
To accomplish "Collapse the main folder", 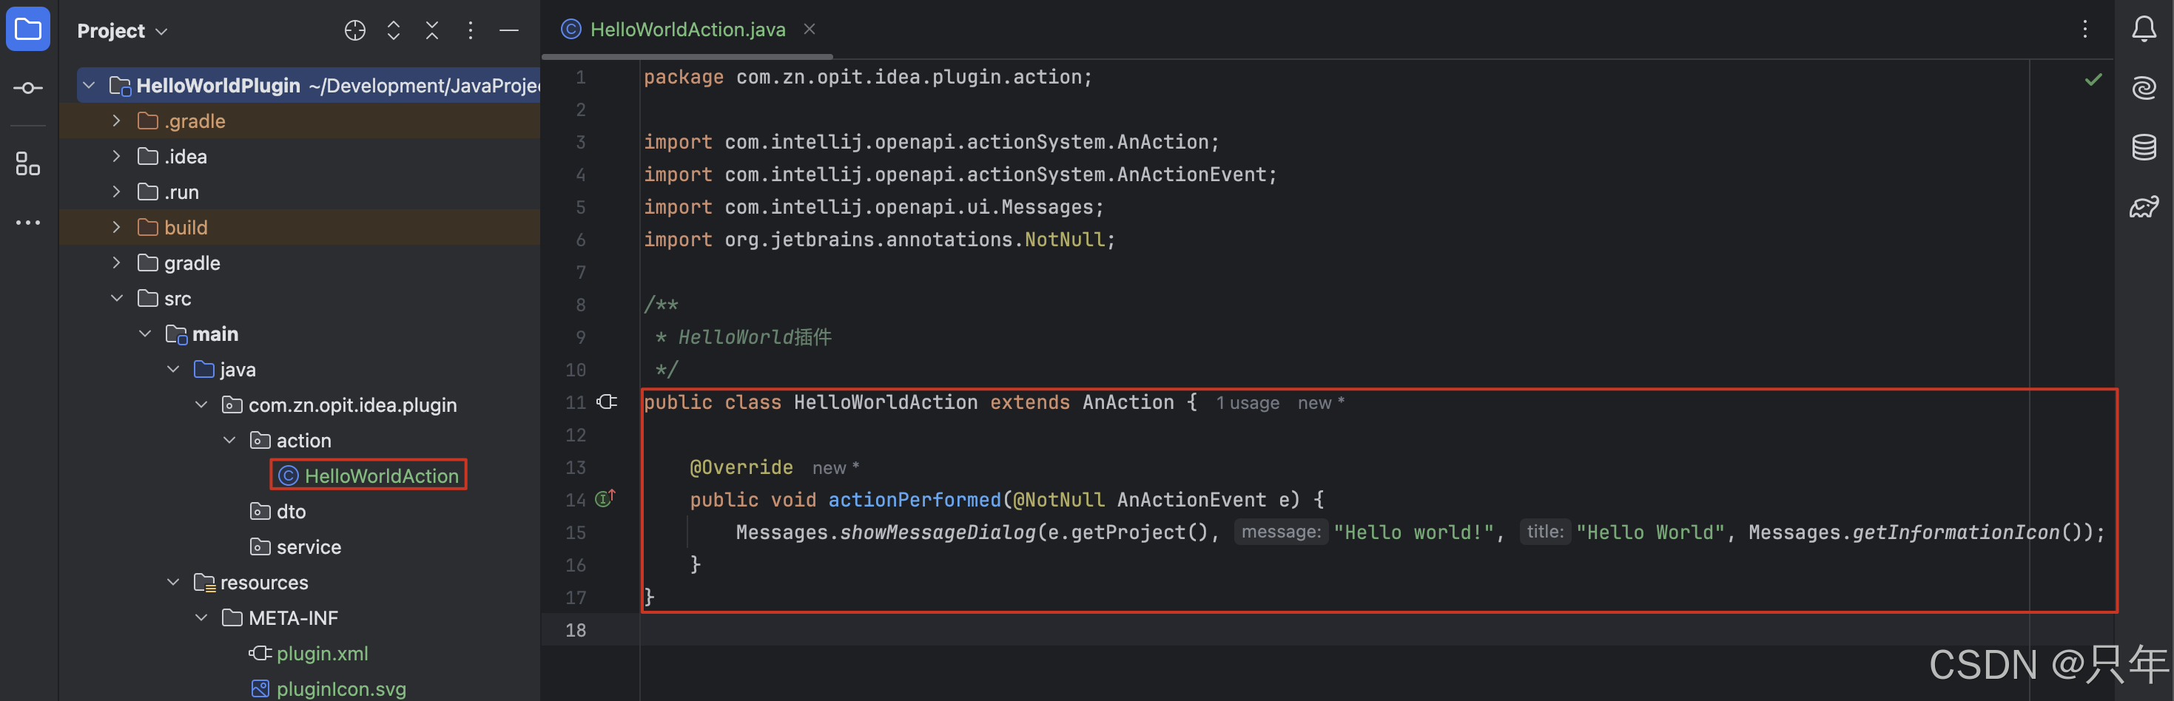I will coord(145,334).
